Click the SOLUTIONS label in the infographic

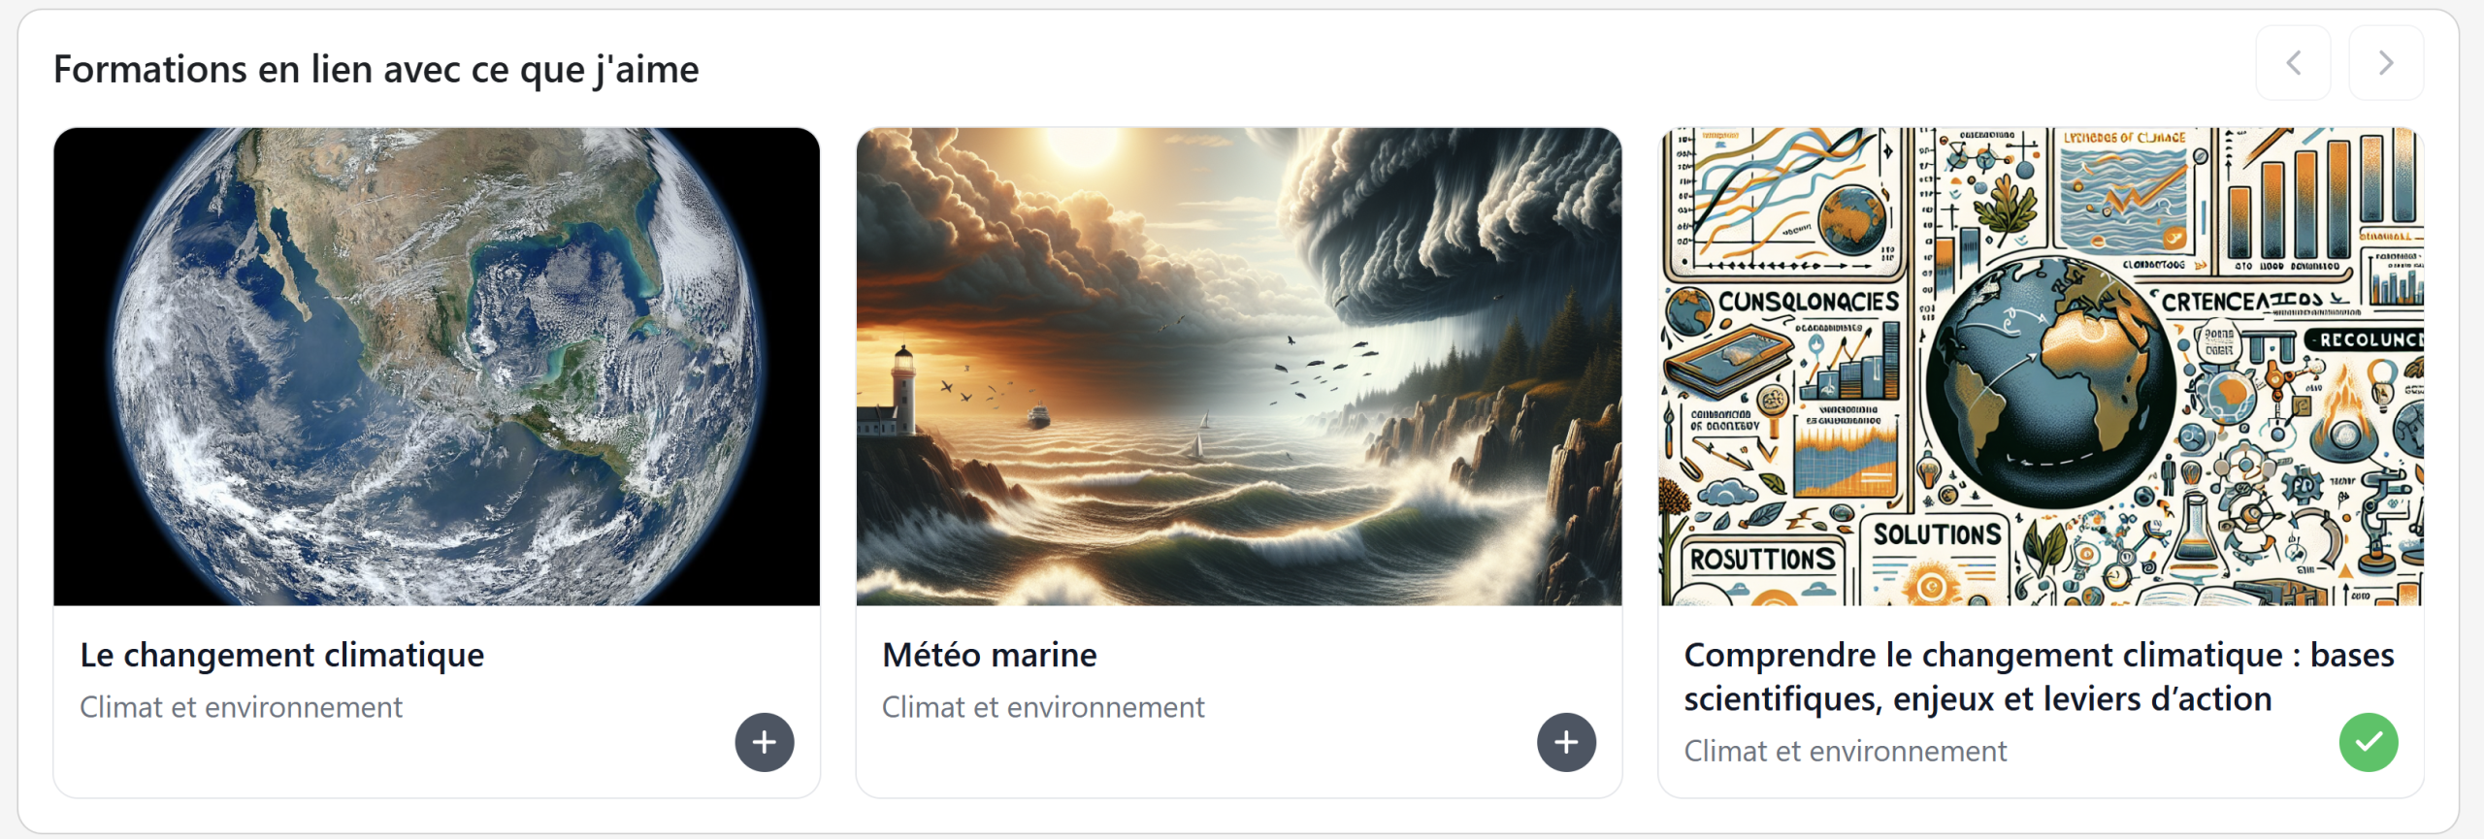[x=1937, y=534]
